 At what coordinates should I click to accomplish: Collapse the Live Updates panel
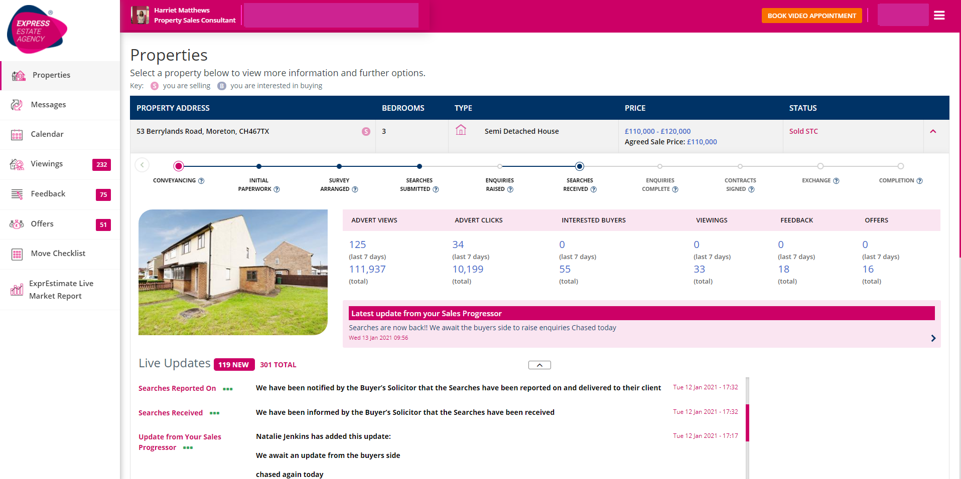point(539,365)
